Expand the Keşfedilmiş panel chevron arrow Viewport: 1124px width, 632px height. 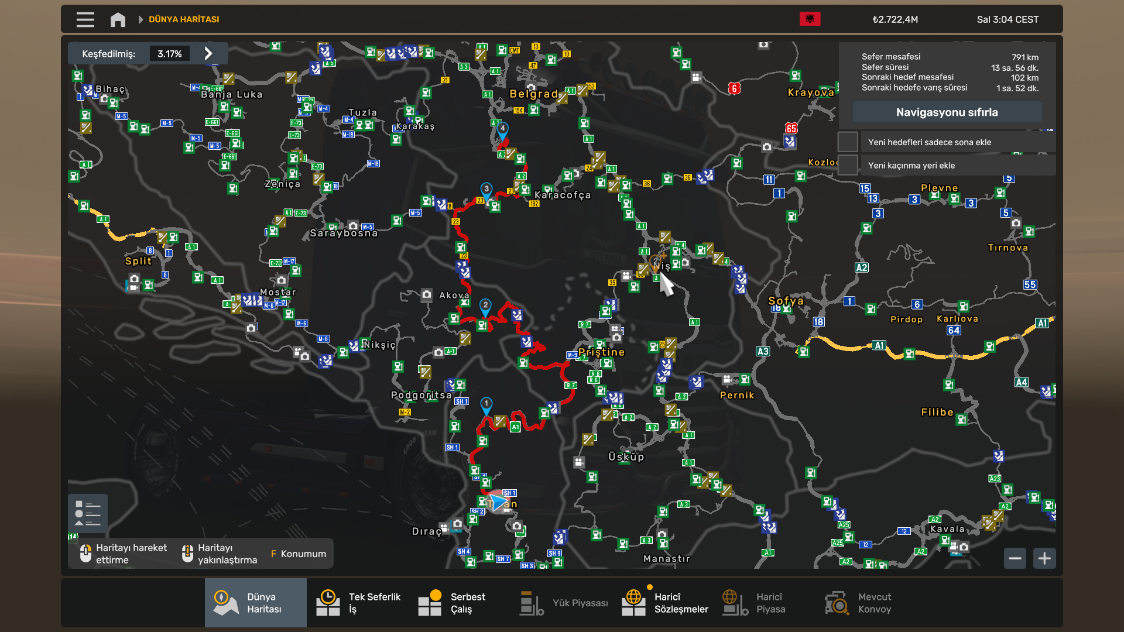click(208, 54)
